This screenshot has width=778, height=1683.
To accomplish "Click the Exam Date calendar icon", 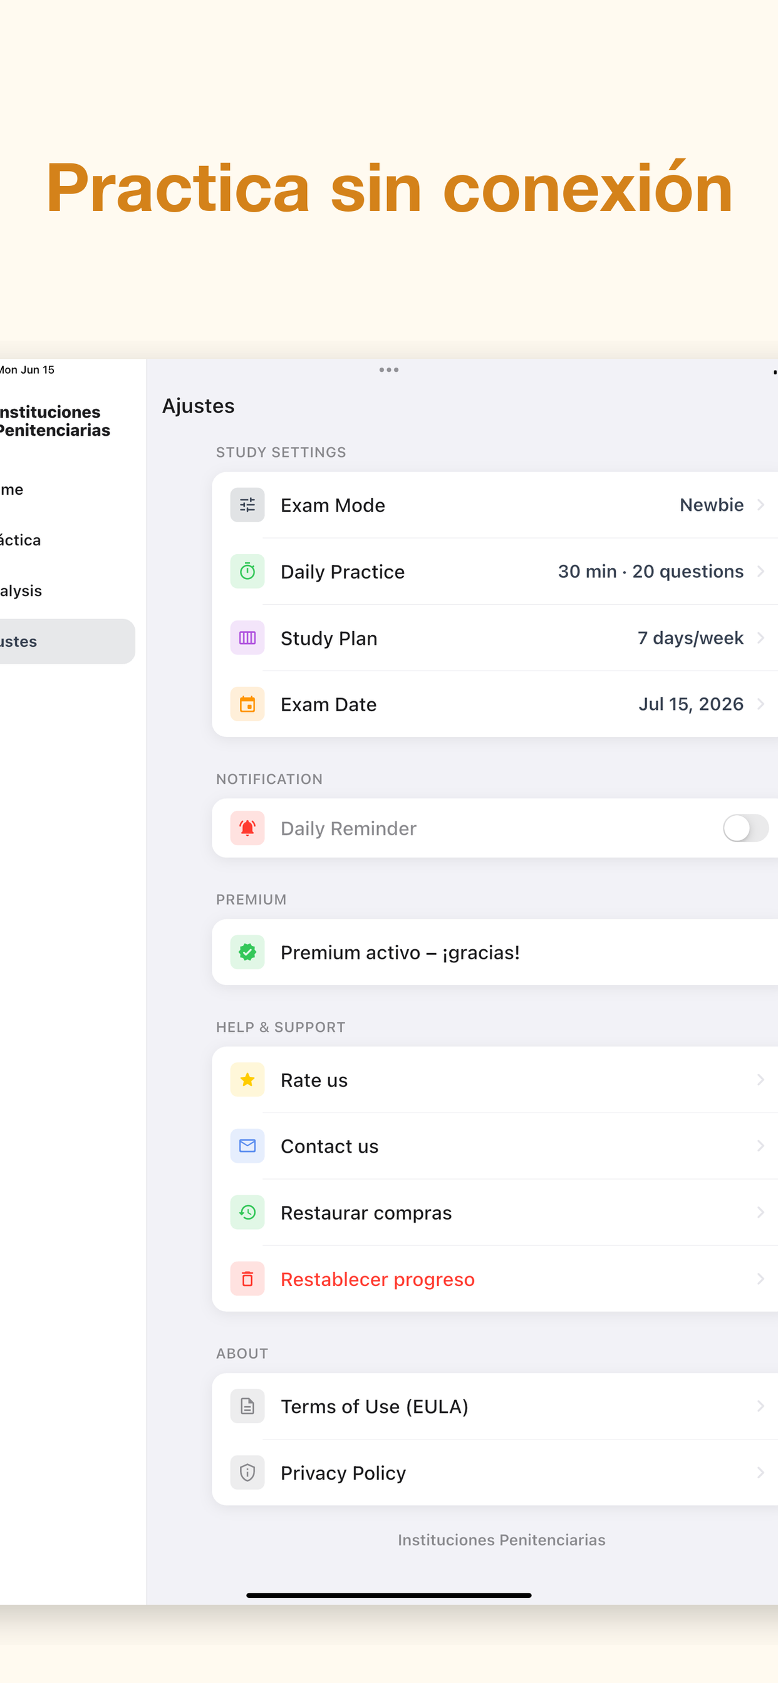I will click(247, 704).
